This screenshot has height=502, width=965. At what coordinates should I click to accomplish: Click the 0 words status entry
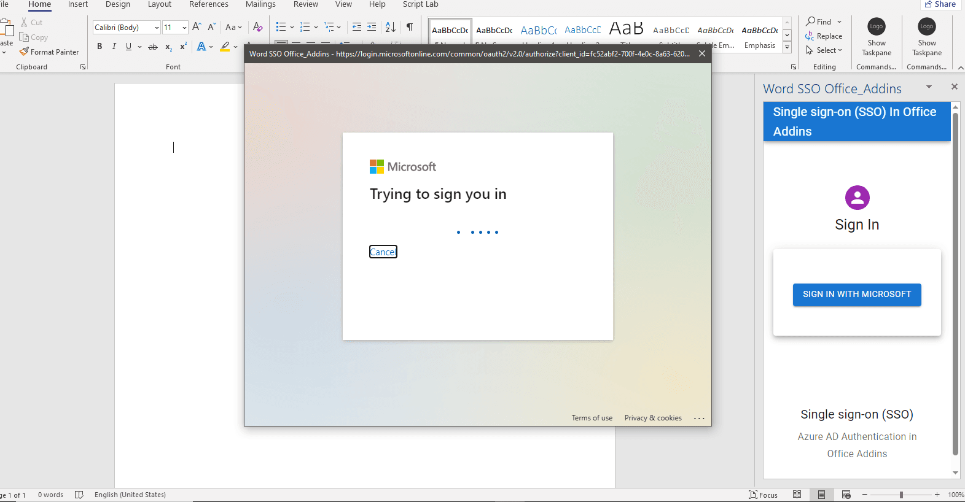50,495
